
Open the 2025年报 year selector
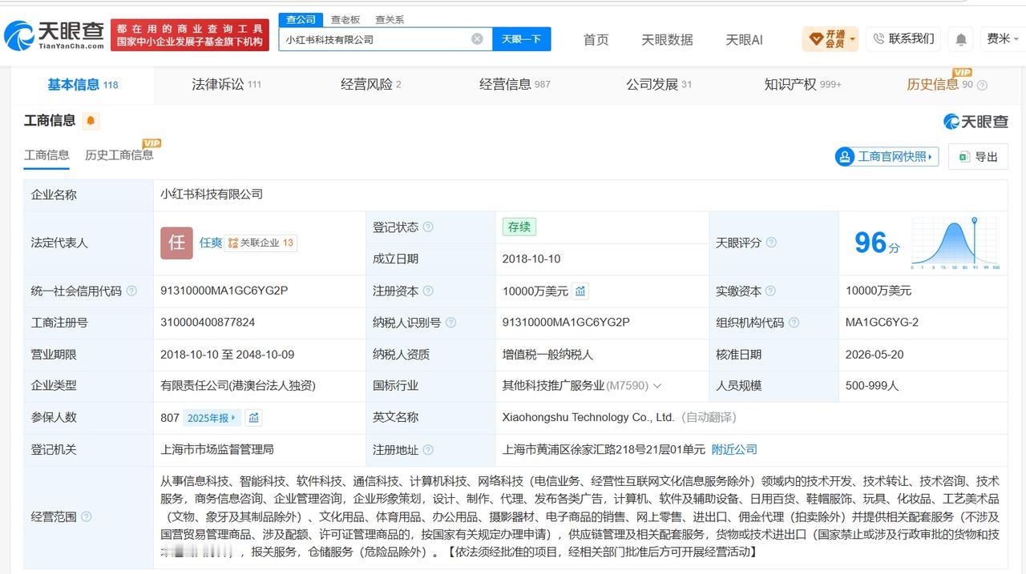click(x=212, y=418)
